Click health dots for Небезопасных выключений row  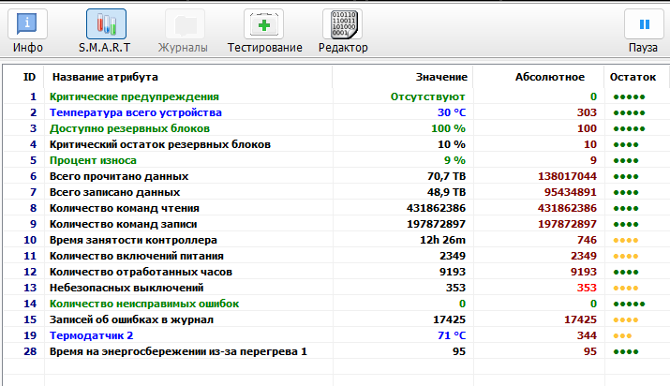tap(626, 289)
